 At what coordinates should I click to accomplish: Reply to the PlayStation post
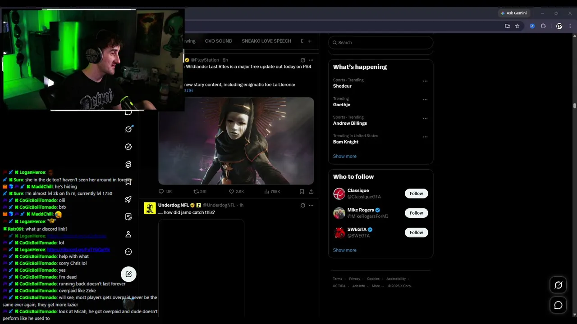point(165,192)
